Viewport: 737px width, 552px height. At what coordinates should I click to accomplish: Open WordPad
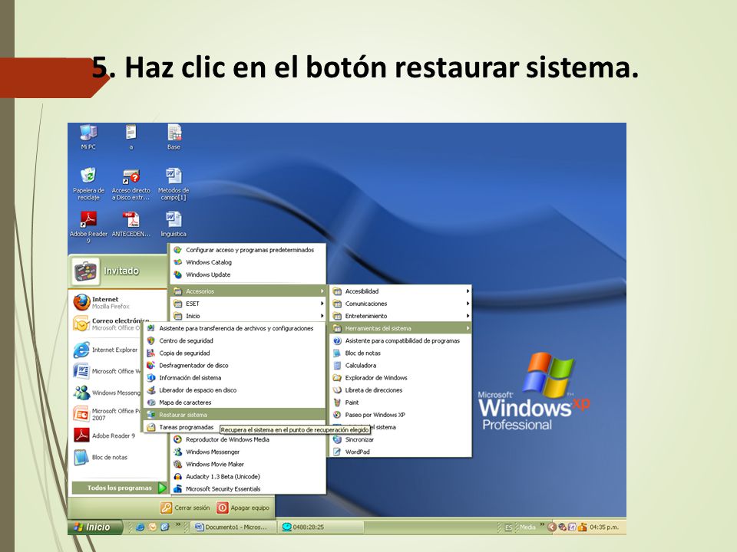point(401,452)
